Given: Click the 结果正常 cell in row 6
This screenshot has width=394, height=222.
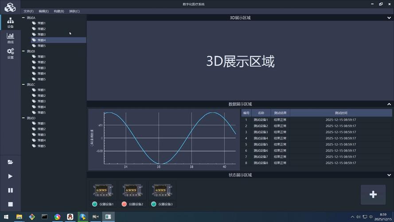Looking at the screenshot, I should tap(280, 151).
